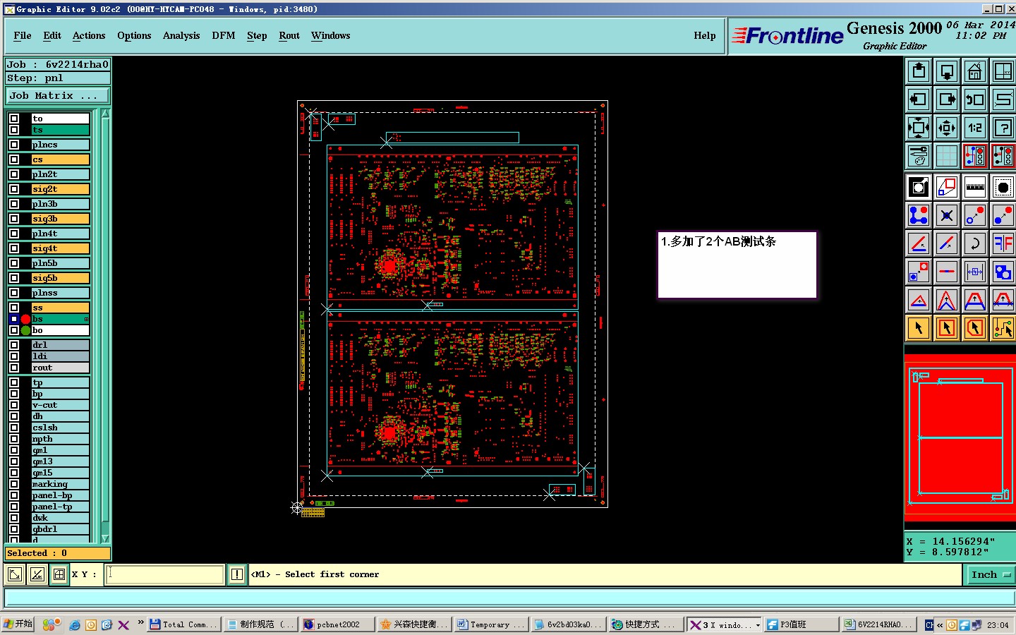Toggle the checkbox for layer drl

coord(14,345)
